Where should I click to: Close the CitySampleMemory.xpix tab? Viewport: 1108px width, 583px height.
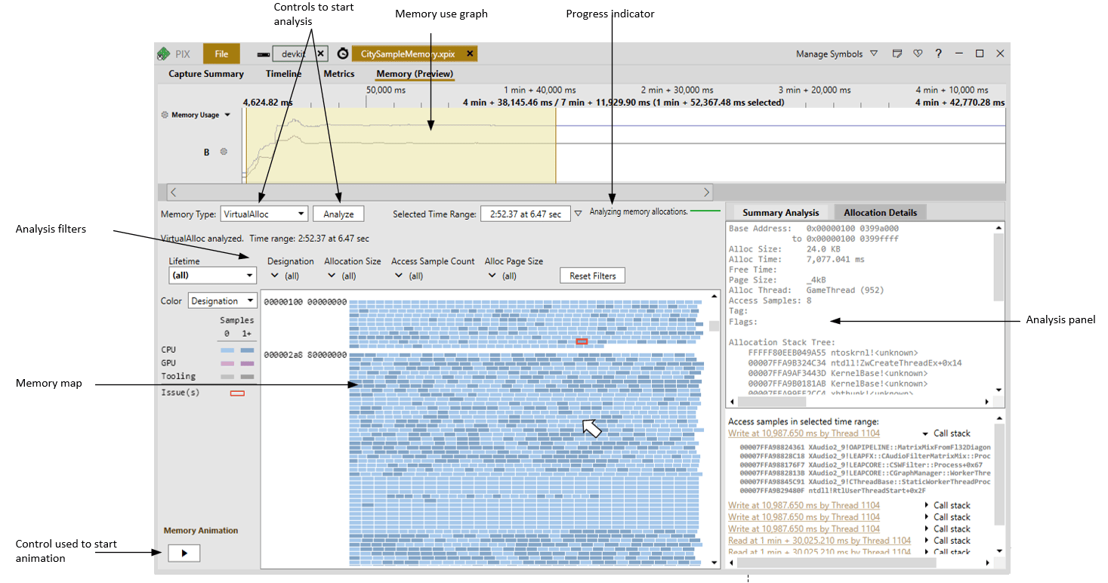[470, 54]
